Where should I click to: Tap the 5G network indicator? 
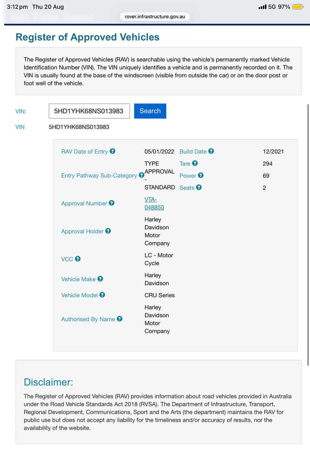pyautogui.click(x=272, y=6)
